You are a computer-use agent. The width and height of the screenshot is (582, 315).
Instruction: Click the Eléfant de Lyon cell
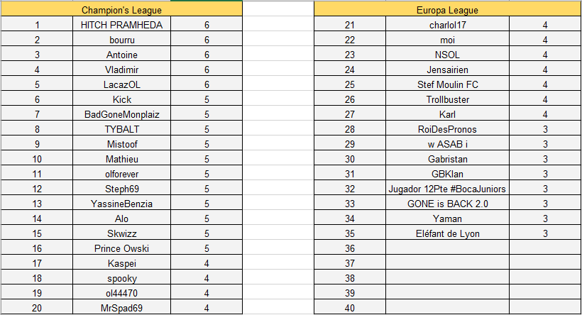[448, 233]
